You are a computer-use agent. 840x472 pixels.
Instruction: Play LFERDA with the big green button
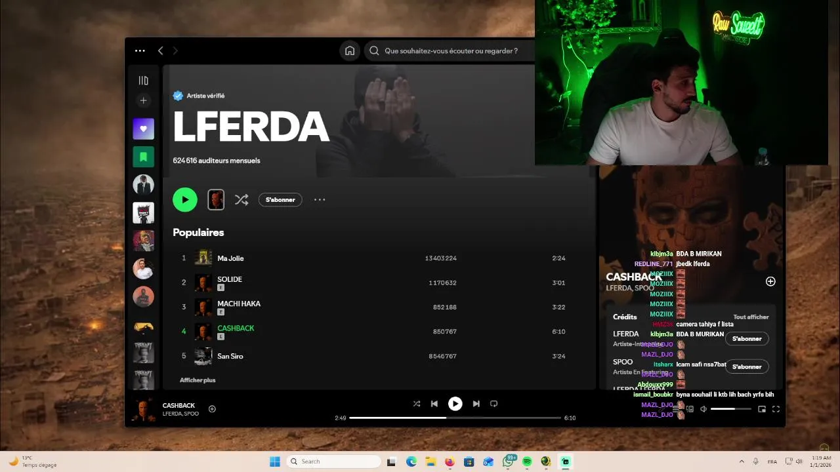(x=185, y=199)
